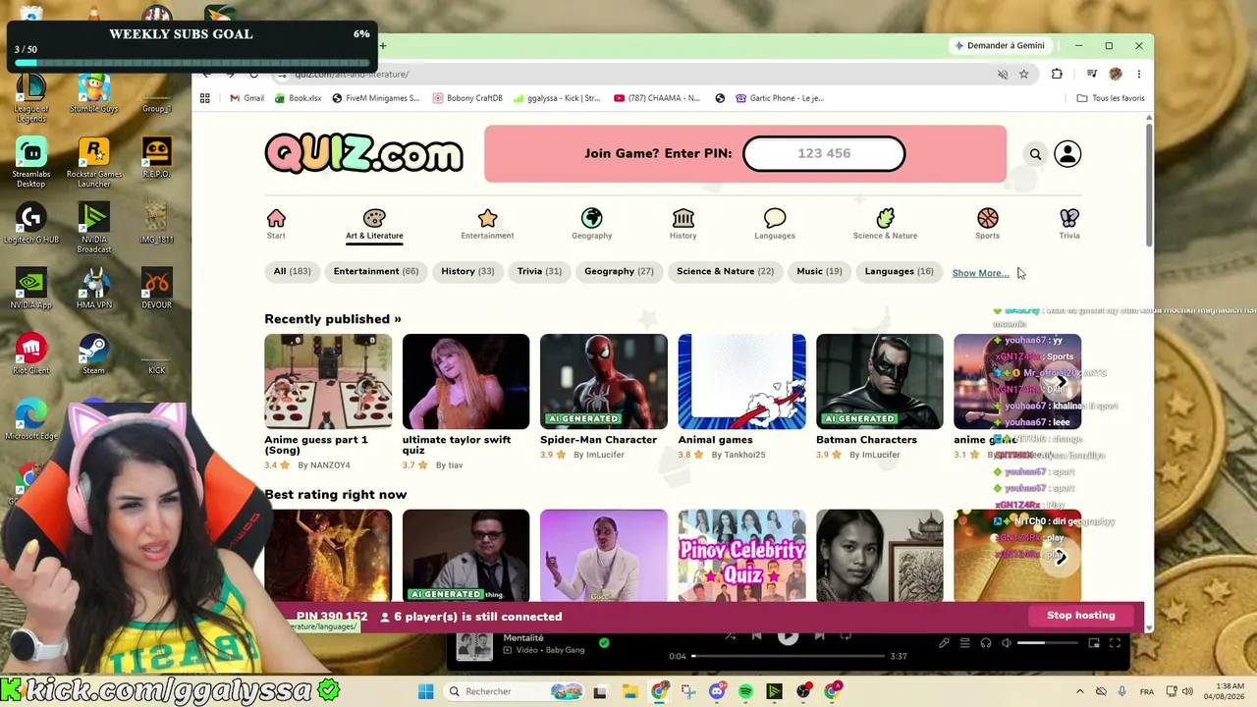Bookmark this page with the star icon

[1023, 74]
